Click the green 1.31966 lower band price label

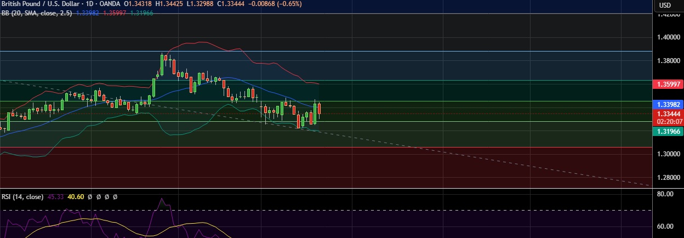[668, 131]
